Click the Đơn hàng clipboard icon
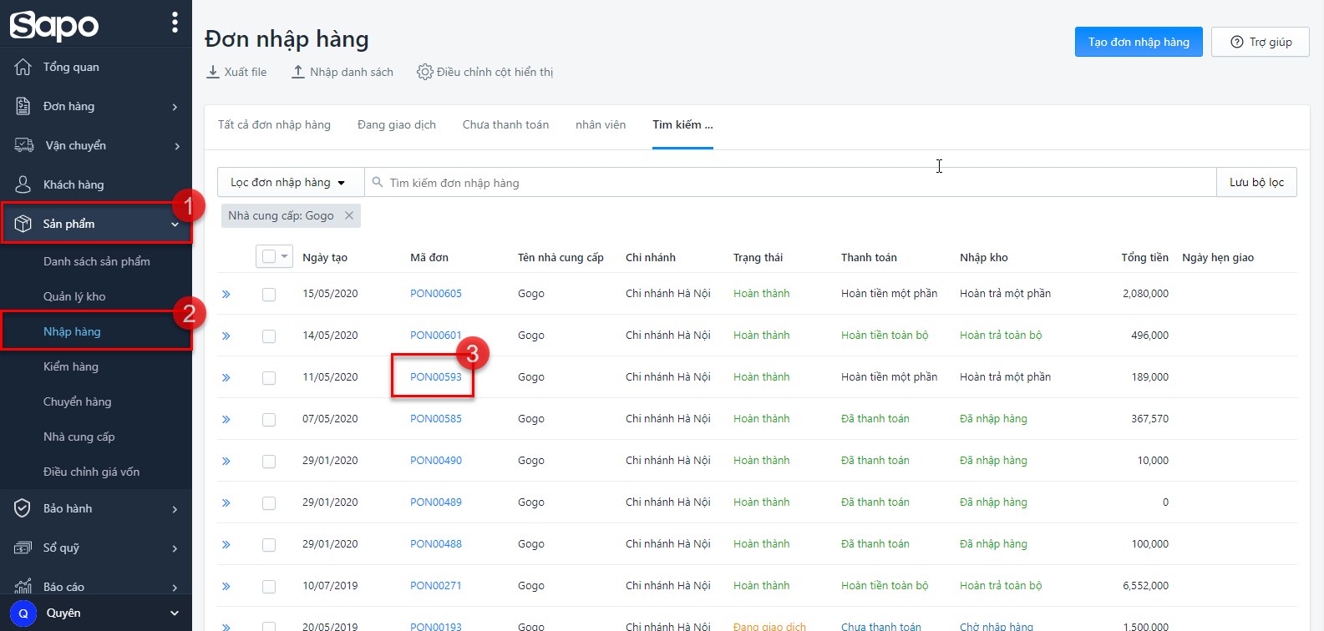The image size is (1324, 631). click(x=23, y=106)
